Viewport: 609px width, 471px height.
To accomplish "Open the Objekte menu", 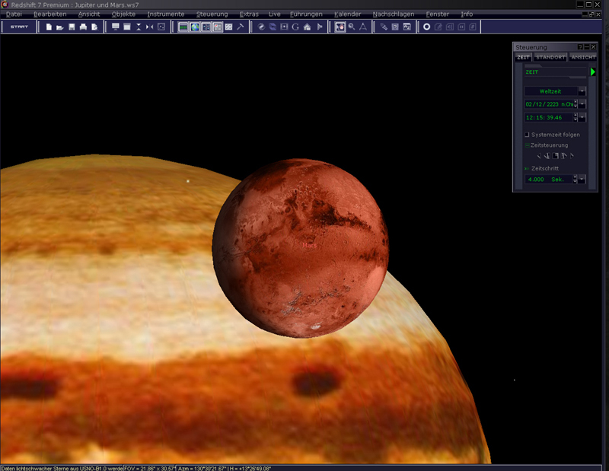I will pyautogui.click(x=123, y=14).
